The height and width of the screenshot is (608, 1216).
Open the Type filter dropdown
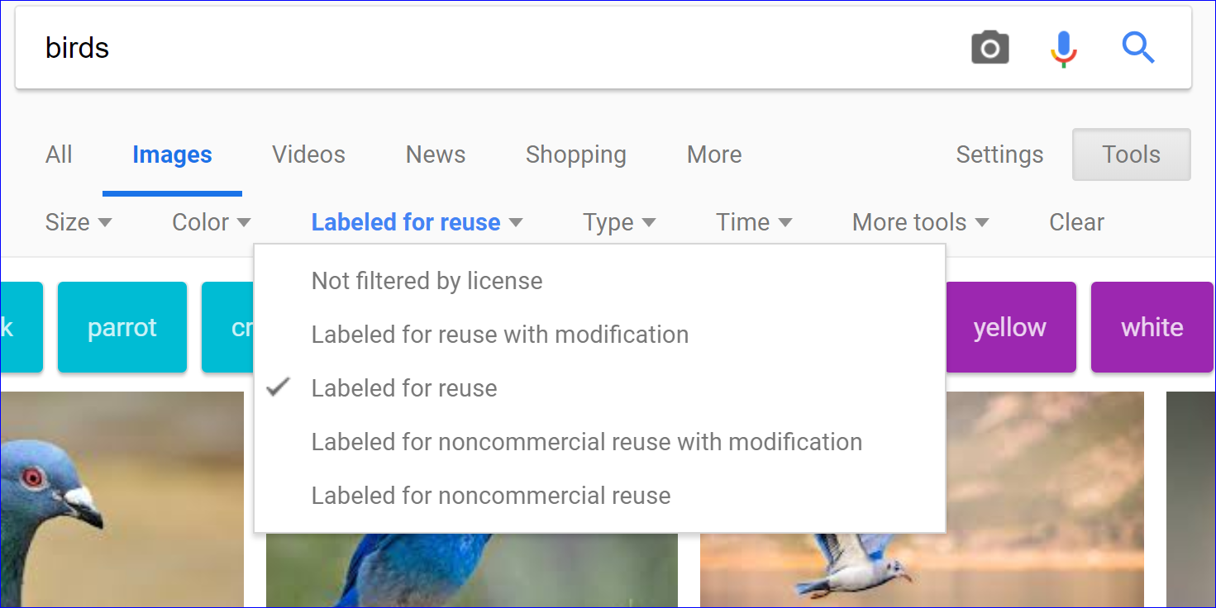pos(618,222)
